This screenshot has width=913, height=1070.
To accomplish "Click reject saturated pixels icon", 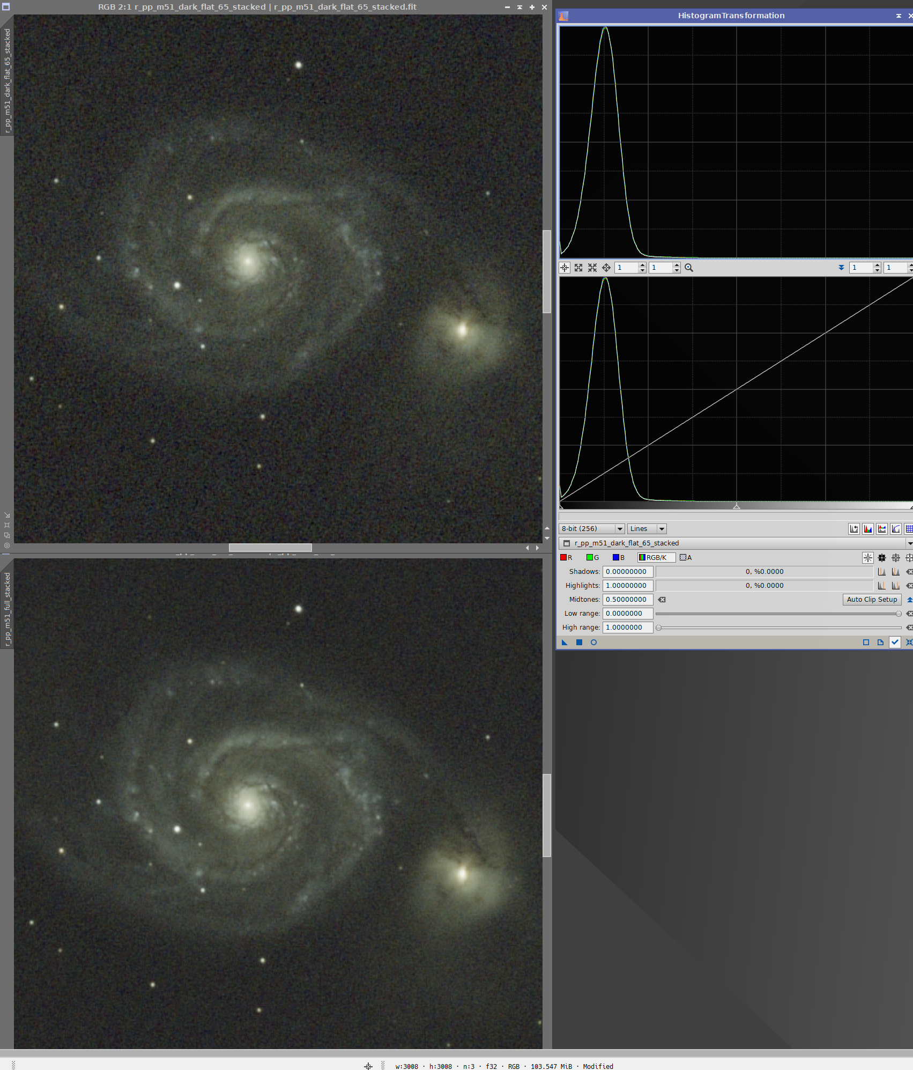I will (x=854, y=529).
